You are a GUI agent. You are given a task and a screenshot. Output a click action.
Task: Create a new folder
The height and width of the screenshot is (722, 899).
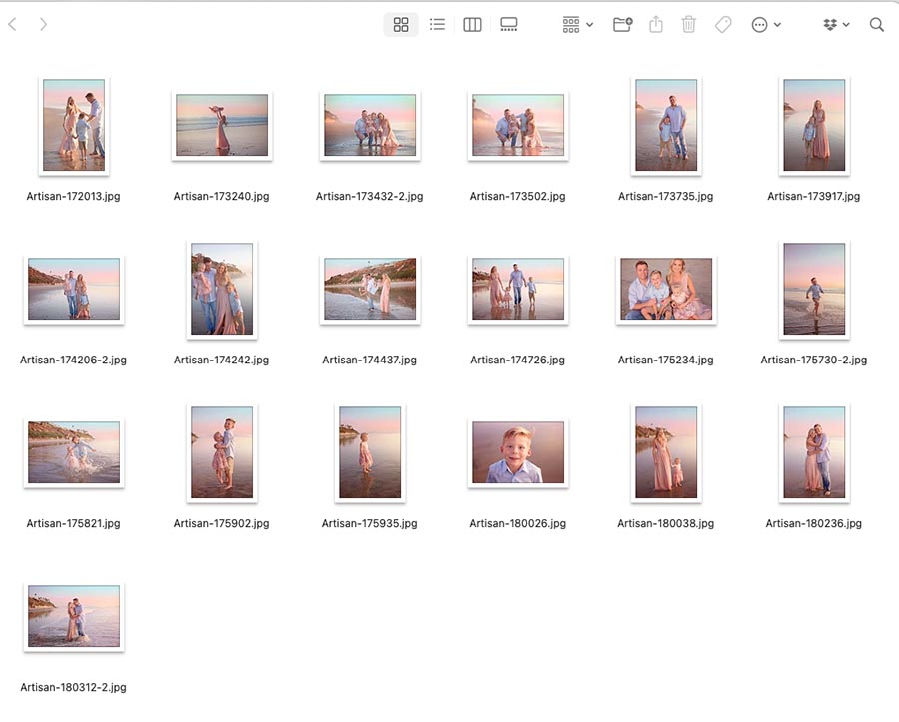[x=621, y=24]
